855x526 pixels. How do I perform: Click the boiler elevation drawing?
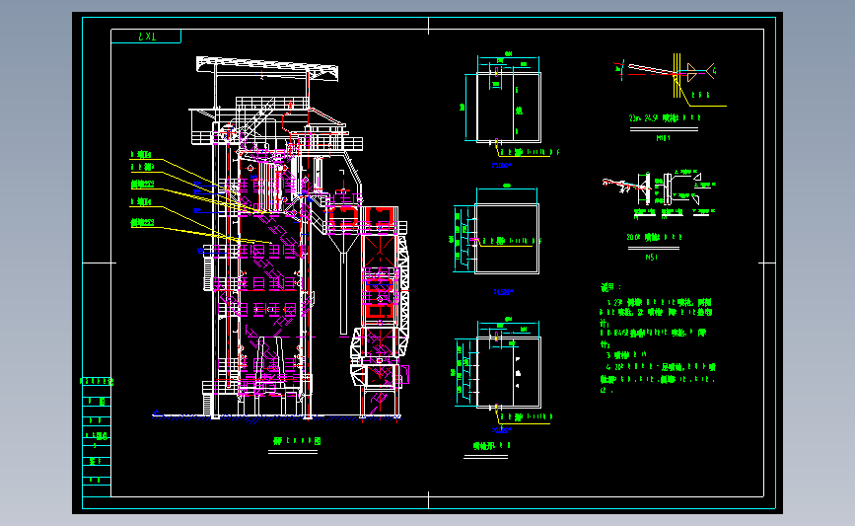tap(282, 239)
